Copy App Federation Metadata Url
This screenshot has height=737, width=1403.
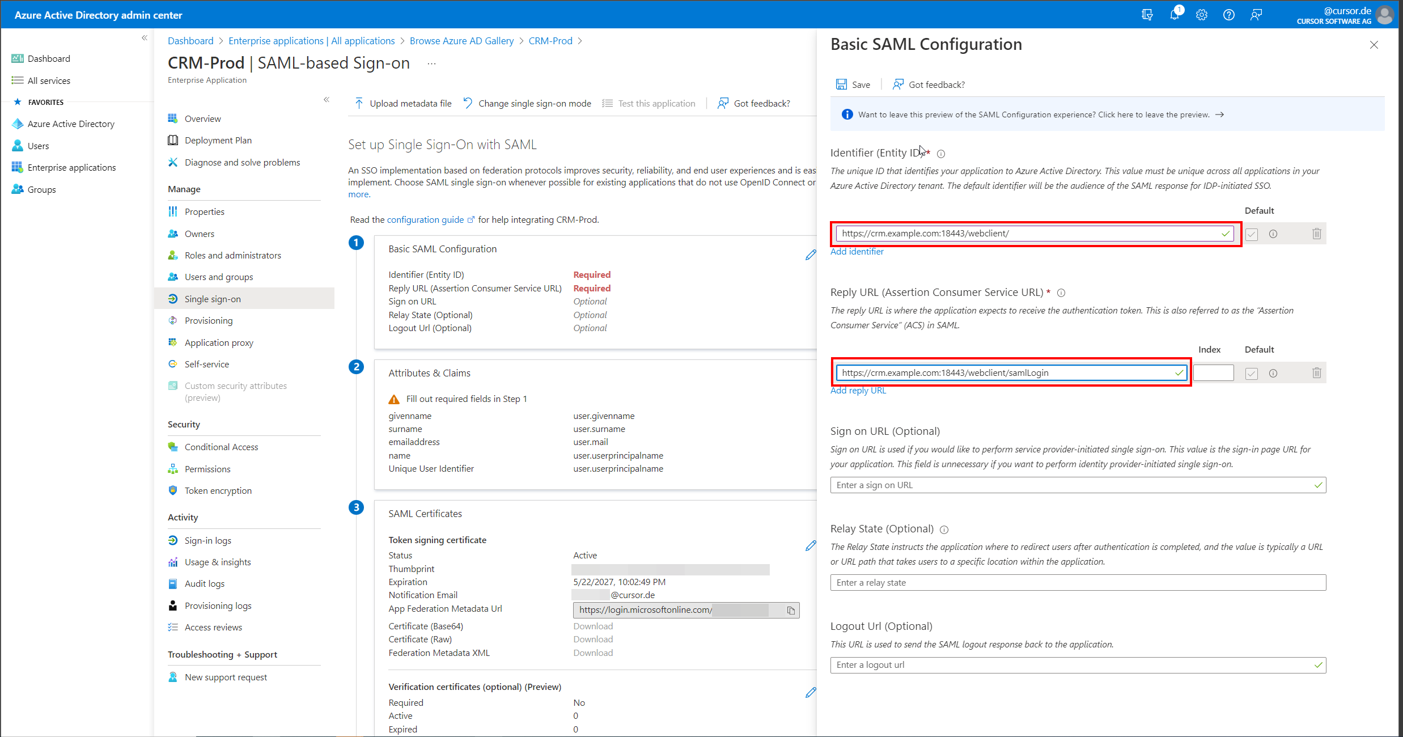[791, 610]
